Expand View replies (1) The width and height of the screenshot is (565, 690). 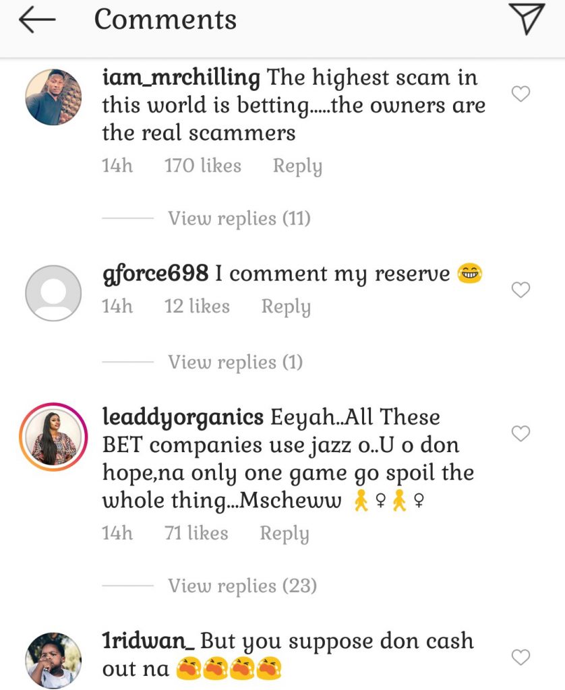[235, 362]
